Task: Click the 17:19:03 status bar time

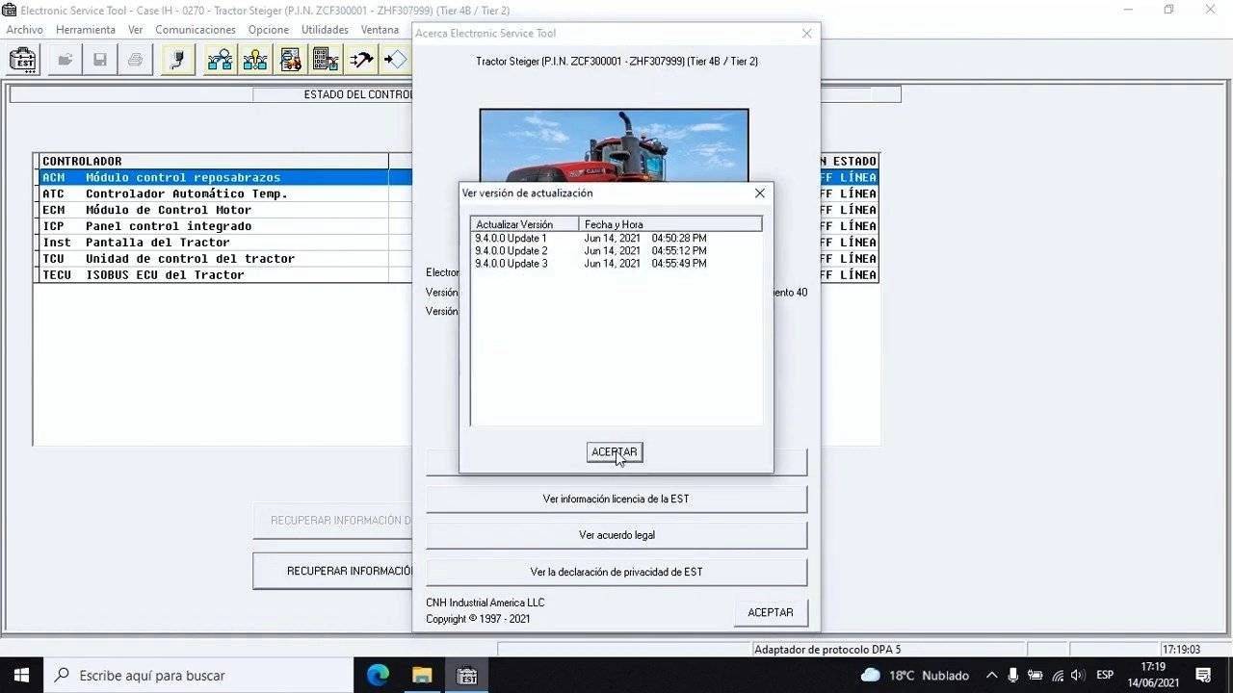Action: pyautogui.click(x=1181, y=650)
